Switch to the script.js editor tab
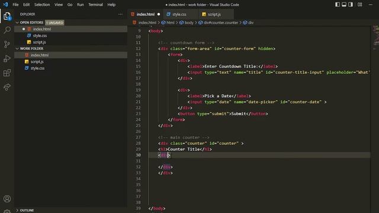Image resolution: width=379 pixels, height=213 pixels. click(x=216, y=14)
